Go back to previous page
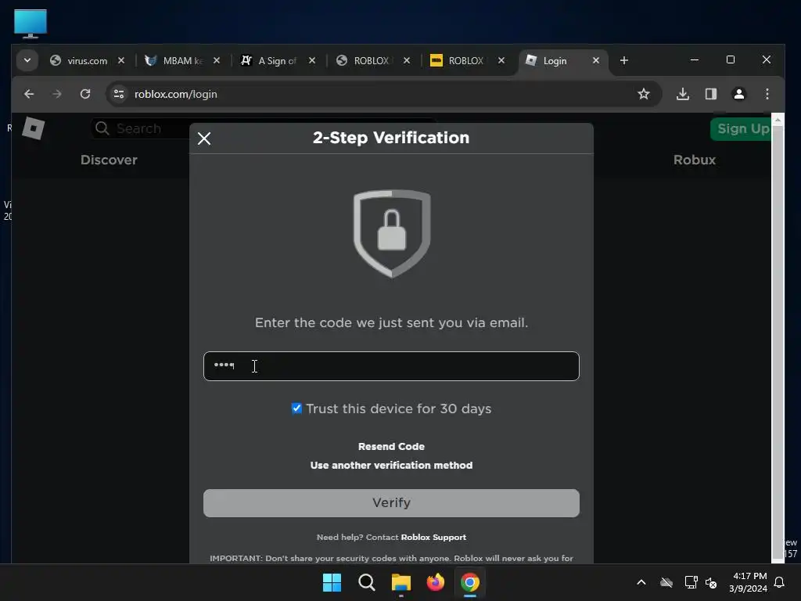801x601 pixels. point(29,94)
